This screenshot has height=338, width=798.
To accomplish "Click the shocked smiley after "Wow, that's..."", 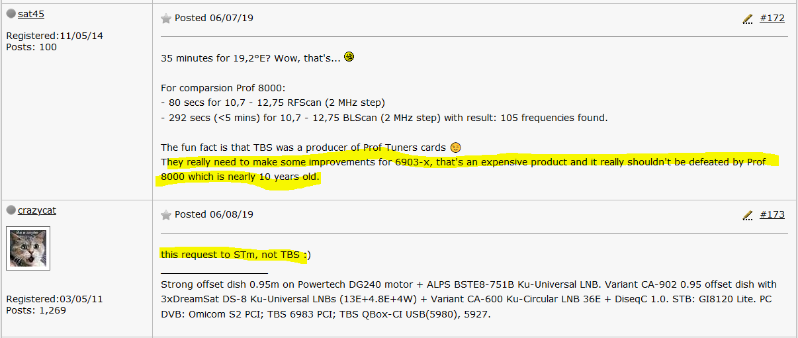I will 349,58.
